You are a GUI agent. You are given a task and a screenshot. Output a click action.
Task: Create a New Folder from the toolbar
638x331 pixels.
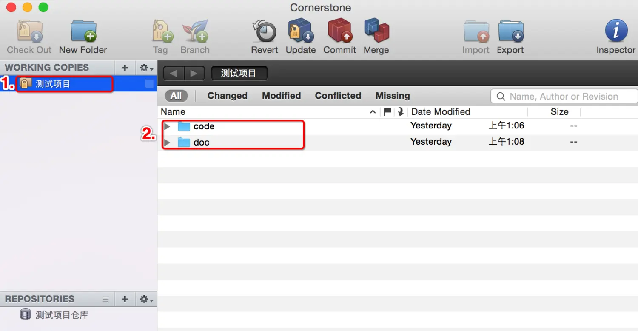coord(83,31)
